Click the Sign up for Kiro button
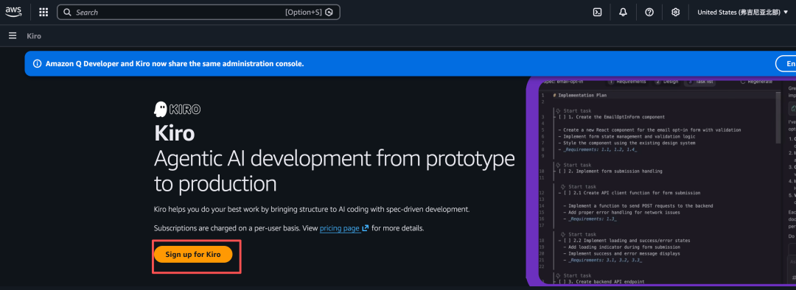 click(193, 255)
